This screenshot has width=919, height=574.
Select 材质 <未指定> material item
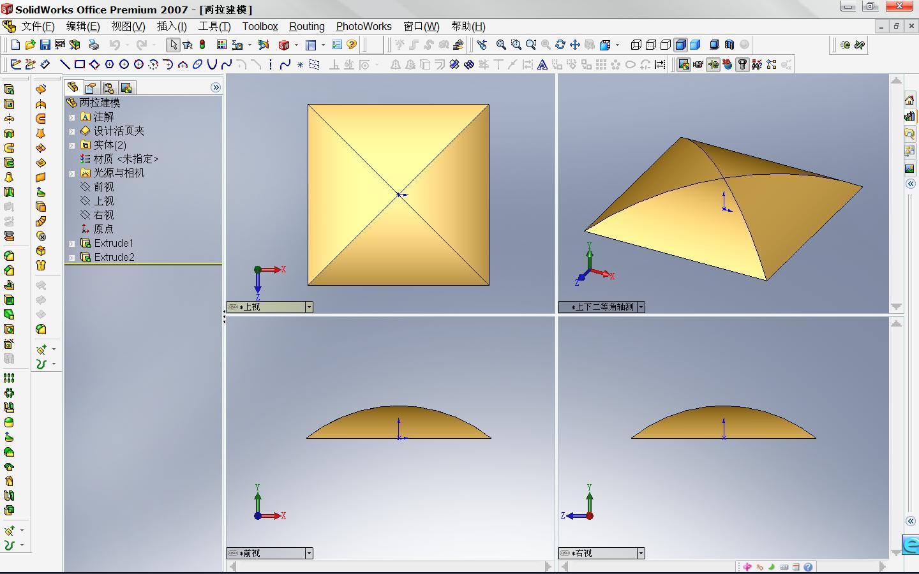(x=119, y=159)
